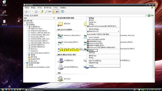The image size is (162, 91).
Task: Choose 탐색(X) in the context menu
Action: (103, 18)
